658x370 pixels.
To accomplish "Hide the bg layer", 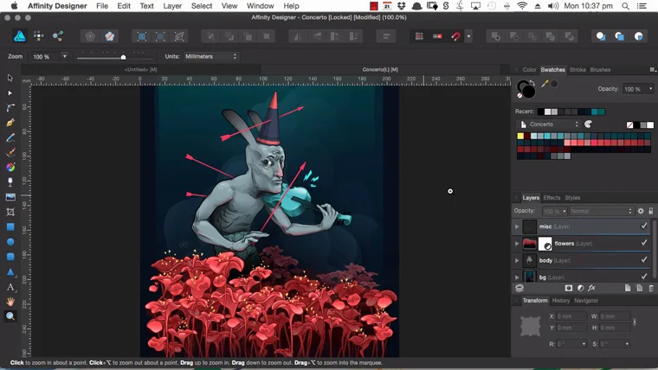I will coord(644,276).
